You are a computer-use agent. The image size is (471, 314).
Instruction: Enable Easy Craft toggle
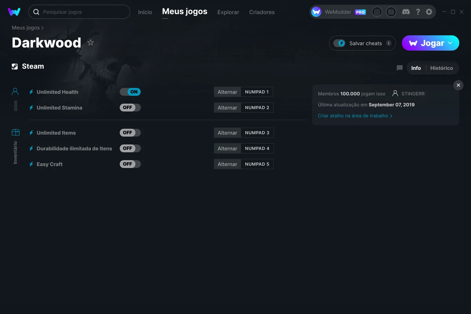point(130,164)
